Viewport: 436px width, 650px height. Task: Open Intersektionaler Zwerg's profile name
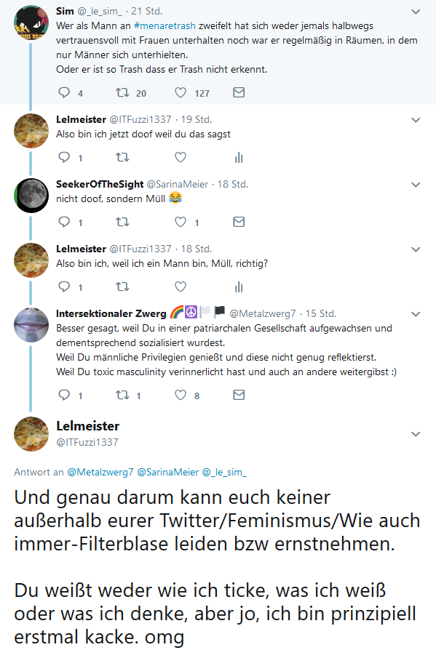click(x=111, y=313)
